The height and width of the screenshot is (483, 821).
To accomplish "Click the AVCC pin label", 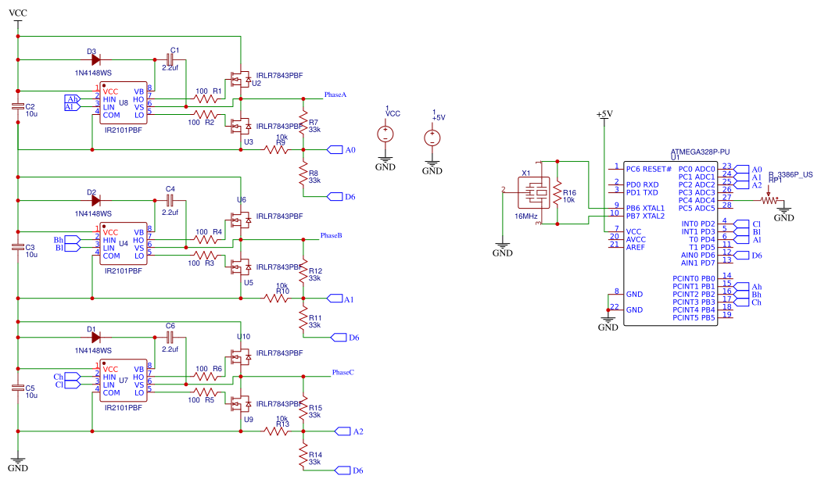I will pyautogui.click(x=636, y=240).
